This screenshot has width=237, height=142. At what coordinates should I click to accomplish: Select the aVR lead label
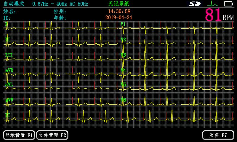point(9,70)
